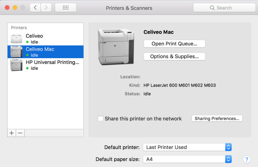Click the Celiveo printer icon in list
This screenshot has width=258, height=167.
pyautogui.click(x=17, y=39)
